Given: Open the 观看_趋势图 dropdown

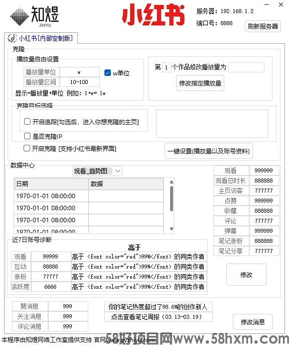Looking at the screenshot, I should pyautogui.click(x=97, y=171).
